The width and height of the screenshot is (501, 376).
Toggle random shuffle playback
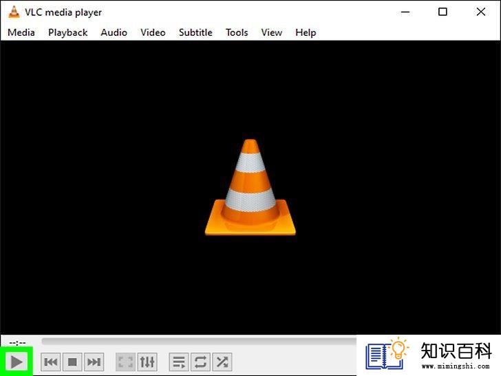click(x=222, y=362)
